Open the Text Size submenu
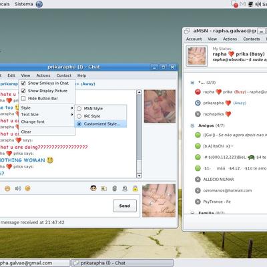The width and height of the screenshot is (267, 267). 47,115
